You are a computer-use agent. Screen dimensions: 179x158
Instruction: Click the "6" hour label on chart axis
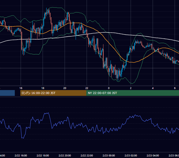(x=175, y=88)
